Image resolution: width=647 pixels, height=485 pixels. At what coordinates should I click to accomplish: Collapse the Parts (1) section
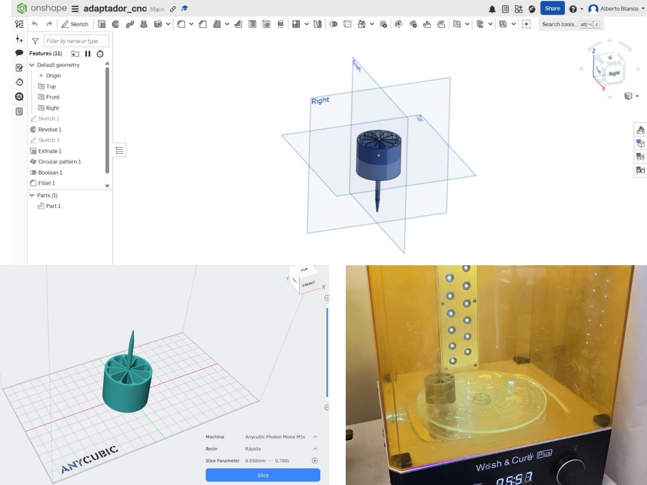click(32, 195)
